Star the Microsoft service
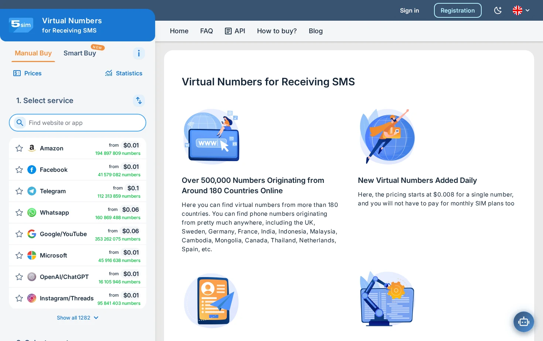 pyautogui.click(x=19, y=256)
